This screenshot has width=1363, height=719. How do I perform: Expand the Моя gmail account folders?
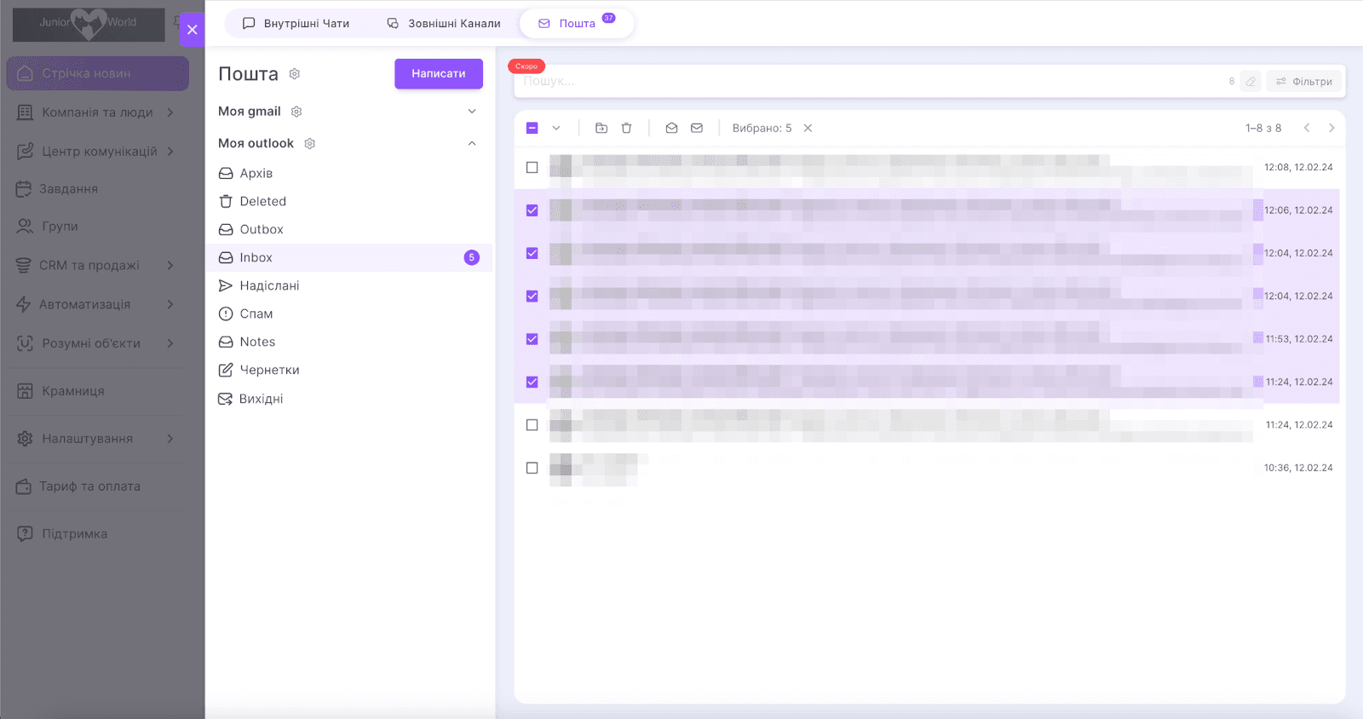472,112
